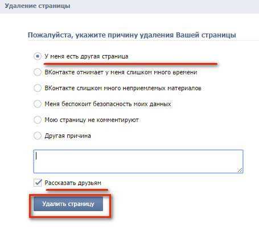The width and height of the screenshot is (259, 227).
Task: Uncheck the 'Рассказать друзьям' checkbox
Action: 38,183
